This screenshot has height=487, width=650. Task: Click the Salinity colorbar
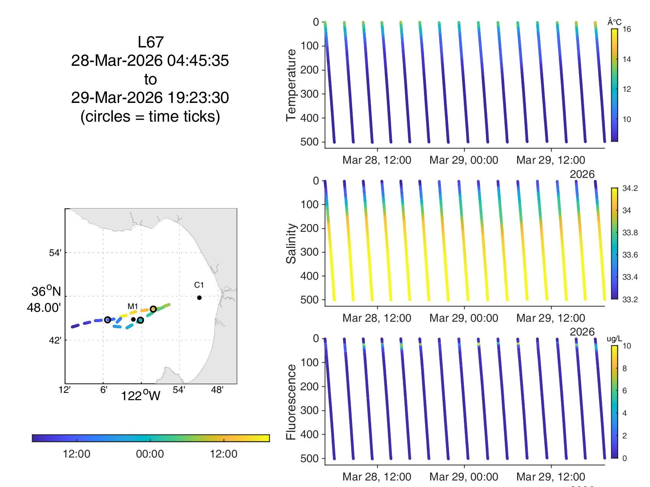pos(614,243)
